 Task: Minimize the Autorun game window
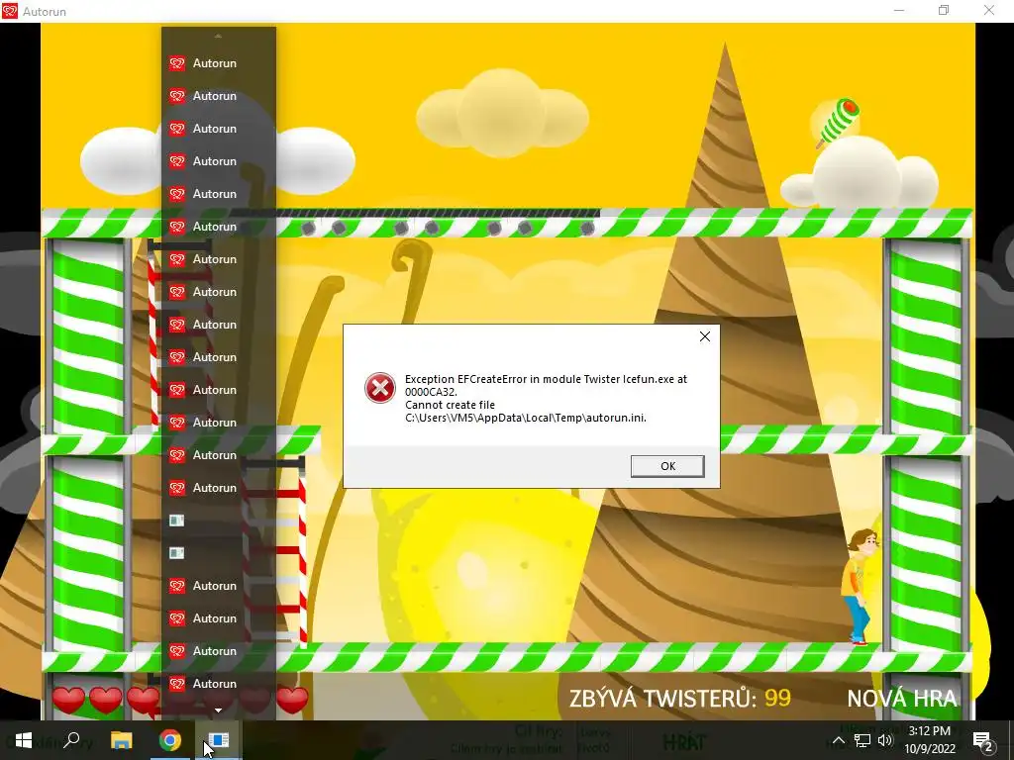899,10
